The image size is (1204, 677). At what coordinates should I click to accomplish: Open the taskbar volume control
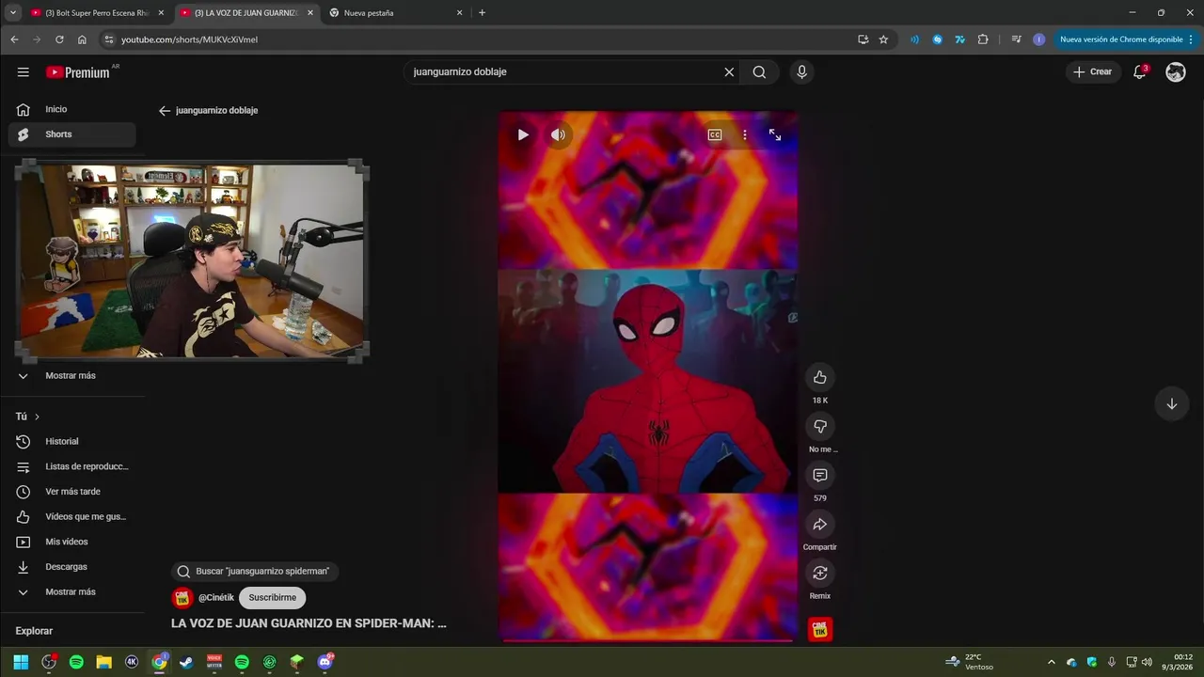pos(1147,662)
